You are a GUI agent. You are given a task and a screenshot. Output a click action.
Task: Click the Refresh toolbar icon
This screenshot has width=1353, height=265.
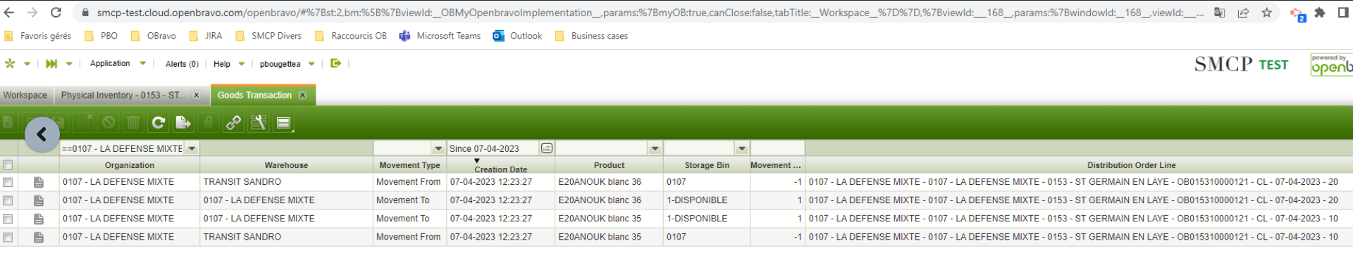tap(159, 123)
